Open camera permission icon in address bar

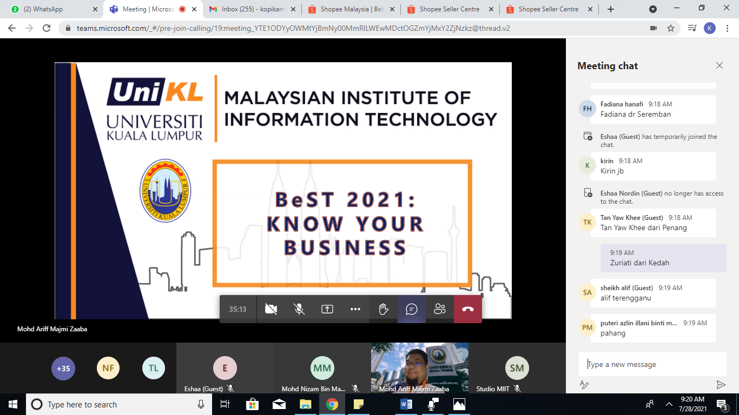(x=654, y=28)
